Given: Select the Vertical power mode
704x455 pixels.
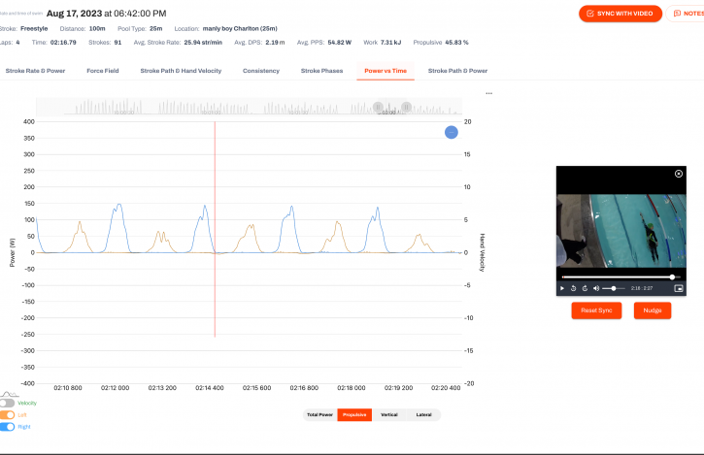Looking at the screenshot, I should (x=389, y=414).
